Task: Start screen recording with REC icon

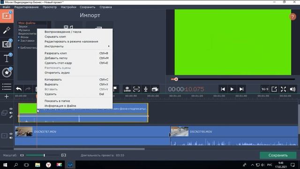Action: coord(136,89)
